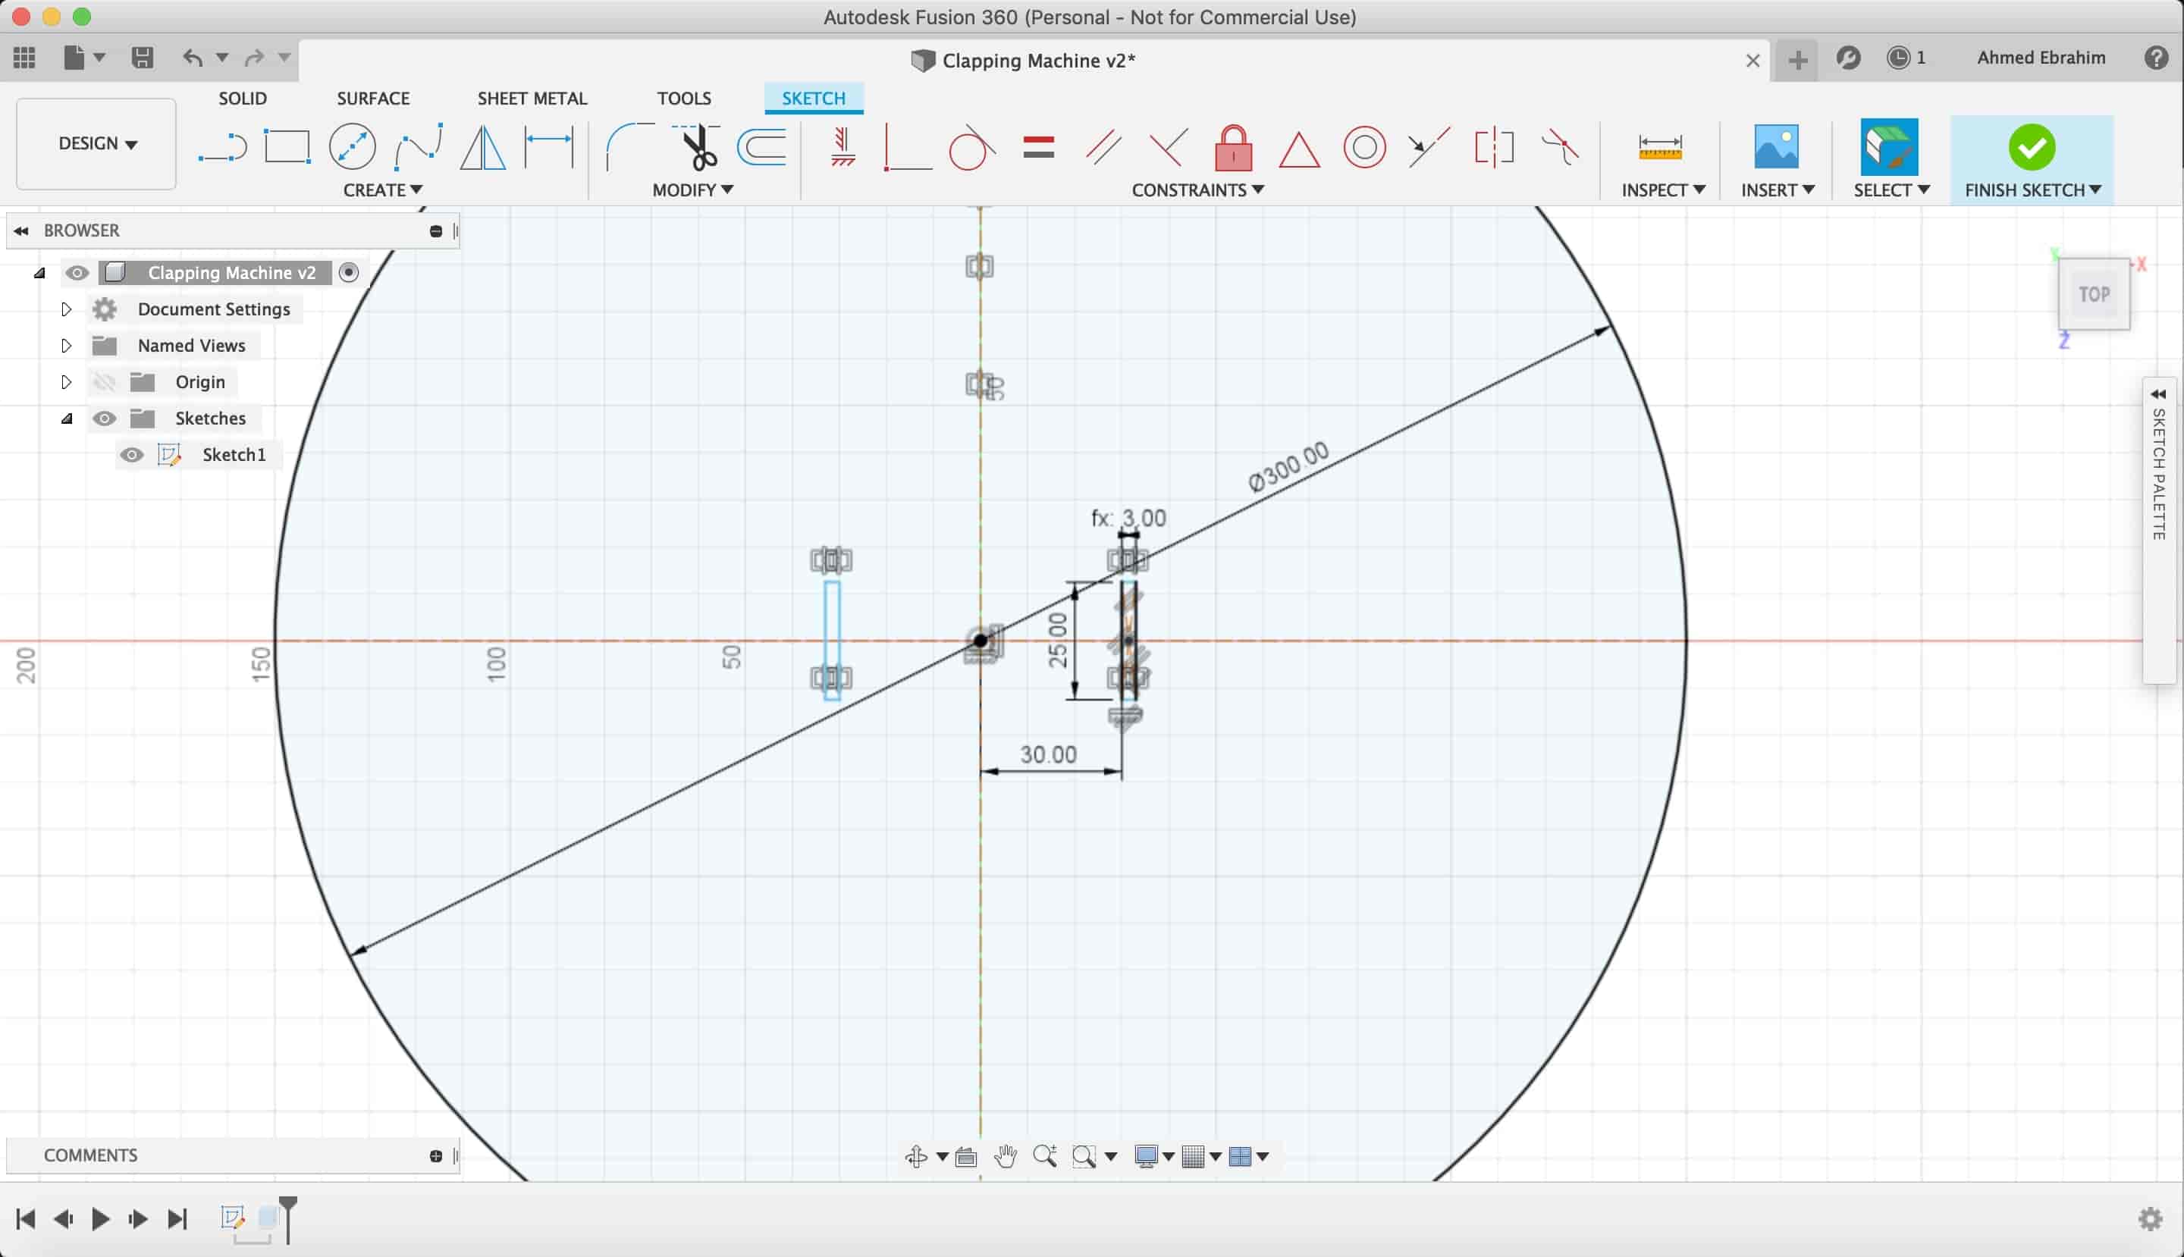
Task: Apply the Horizontal/Vertical constraint
Action: (x=844, y=147)
